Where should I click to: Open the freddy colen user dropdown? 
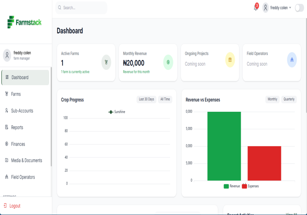point(281,8)
